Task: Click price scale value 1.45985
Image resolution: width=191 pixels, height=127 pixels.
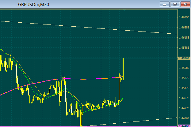Action: pos(184,48)
